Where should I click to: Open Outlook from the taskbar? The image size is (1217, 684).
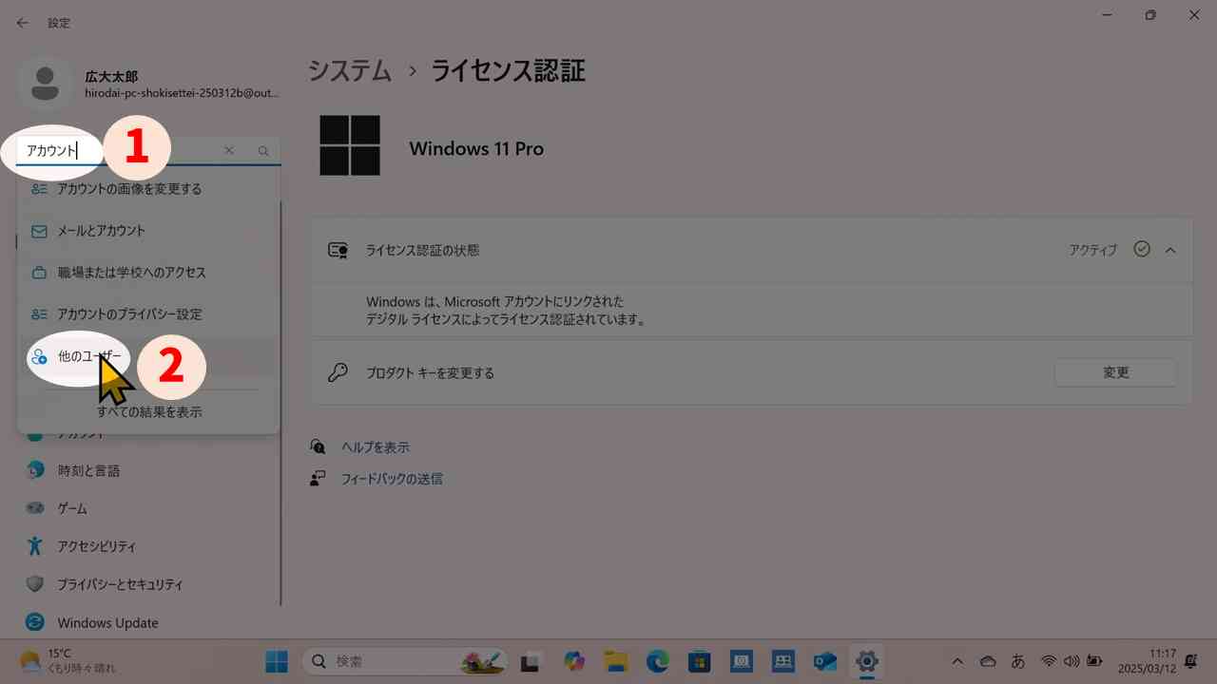824,660
